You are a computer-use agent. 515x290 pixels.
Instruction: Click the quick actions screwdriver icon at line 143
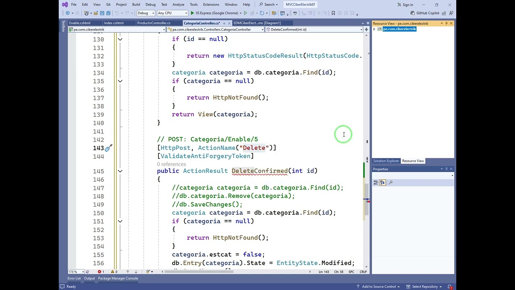[x=109, y=148]
